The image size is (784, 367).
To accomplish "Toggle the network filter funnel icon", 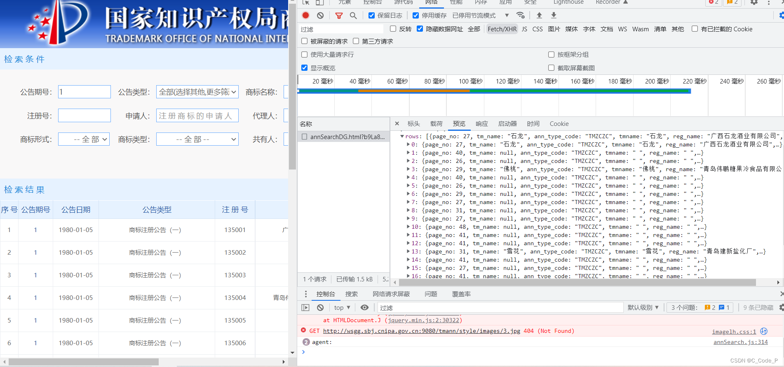I will tap(339, 16).
